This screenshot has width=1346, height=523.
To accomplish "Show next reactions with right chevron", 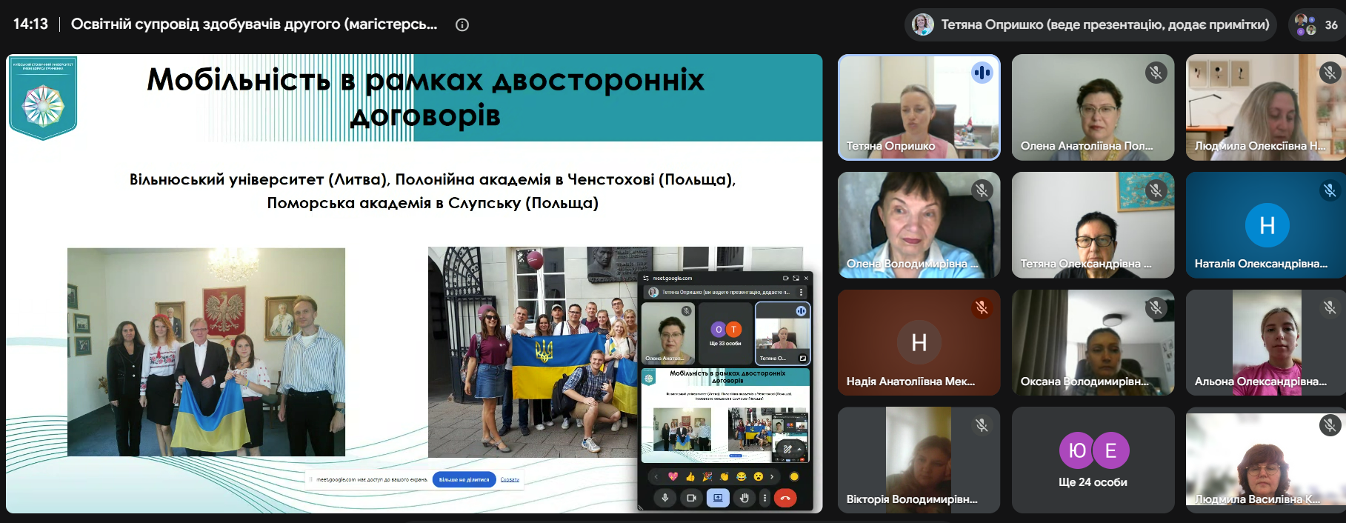I will click(772, 476).
